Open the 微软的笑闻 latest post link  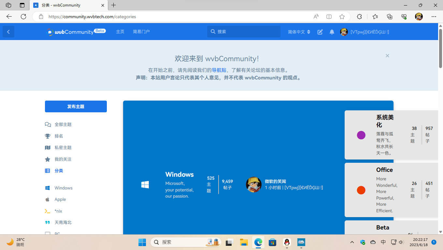click(275, 181)
